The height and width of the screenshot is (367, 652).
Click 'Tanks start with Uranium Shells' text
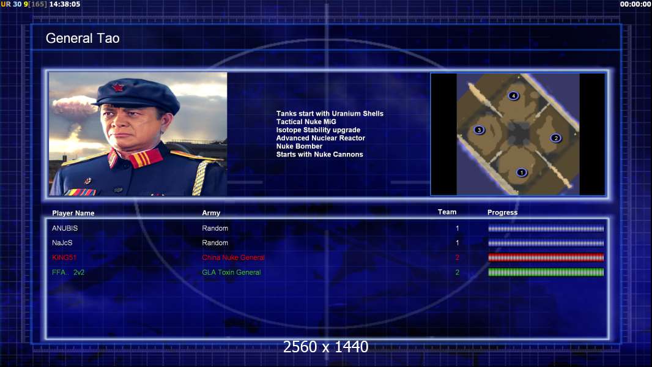click(x=330, y=114)
